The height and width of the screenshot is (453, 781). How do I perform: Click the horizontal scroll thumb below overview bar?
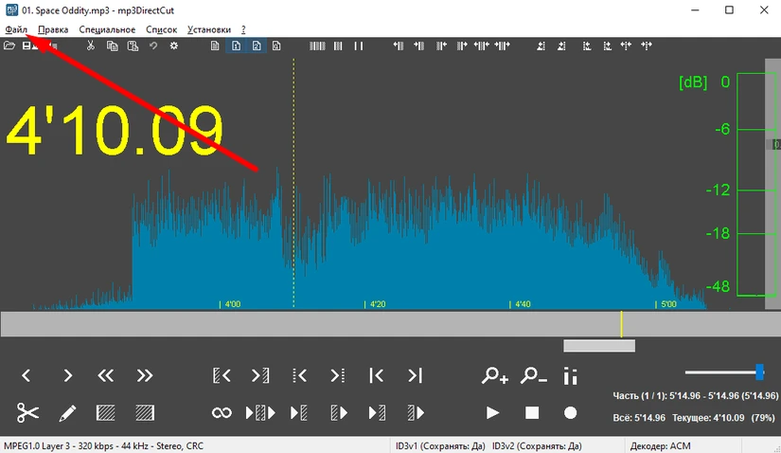[x=599, y=345]
